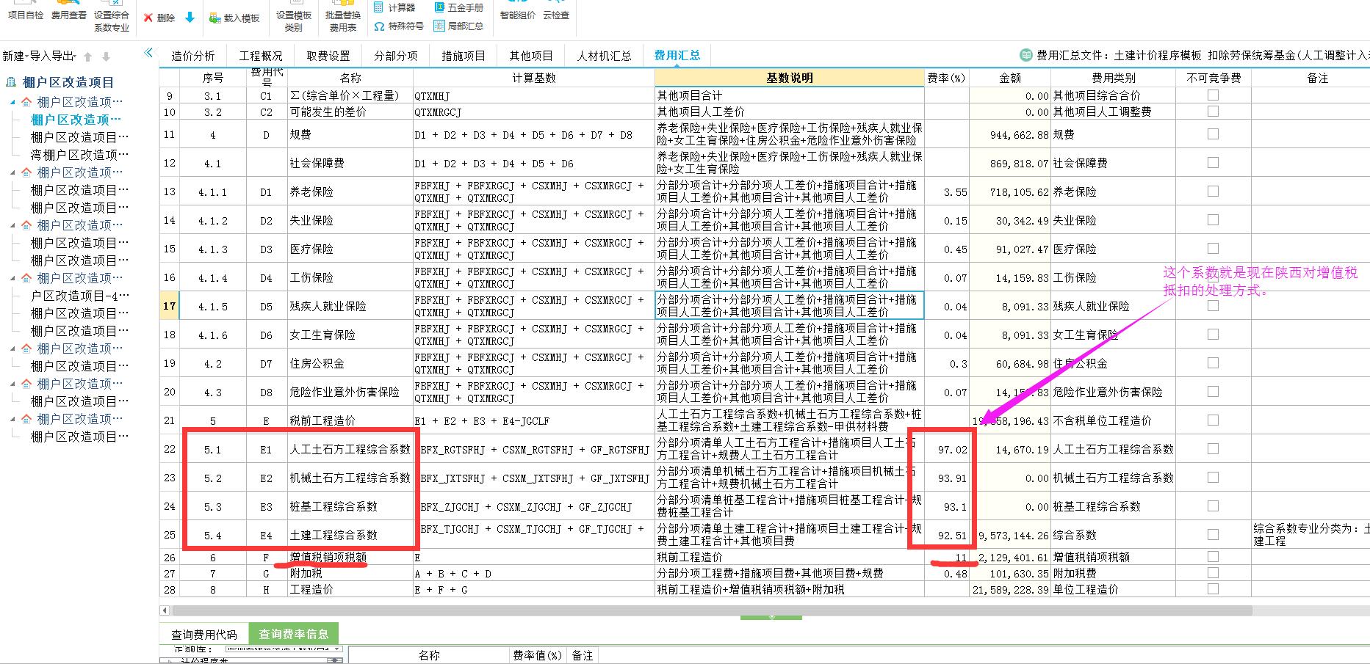Viewport: 1370px width, 664px height.
Task: Toggle 不可竞争费 checkbox for 养老保险 row
Action: coord(1213,191)
